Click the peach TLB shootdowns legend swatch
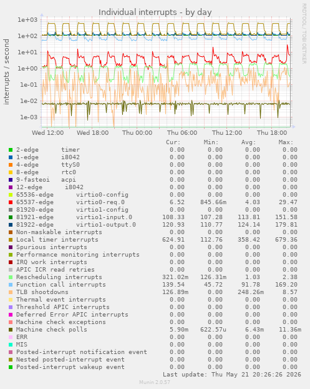310x389 pixels. click(11, 292)
